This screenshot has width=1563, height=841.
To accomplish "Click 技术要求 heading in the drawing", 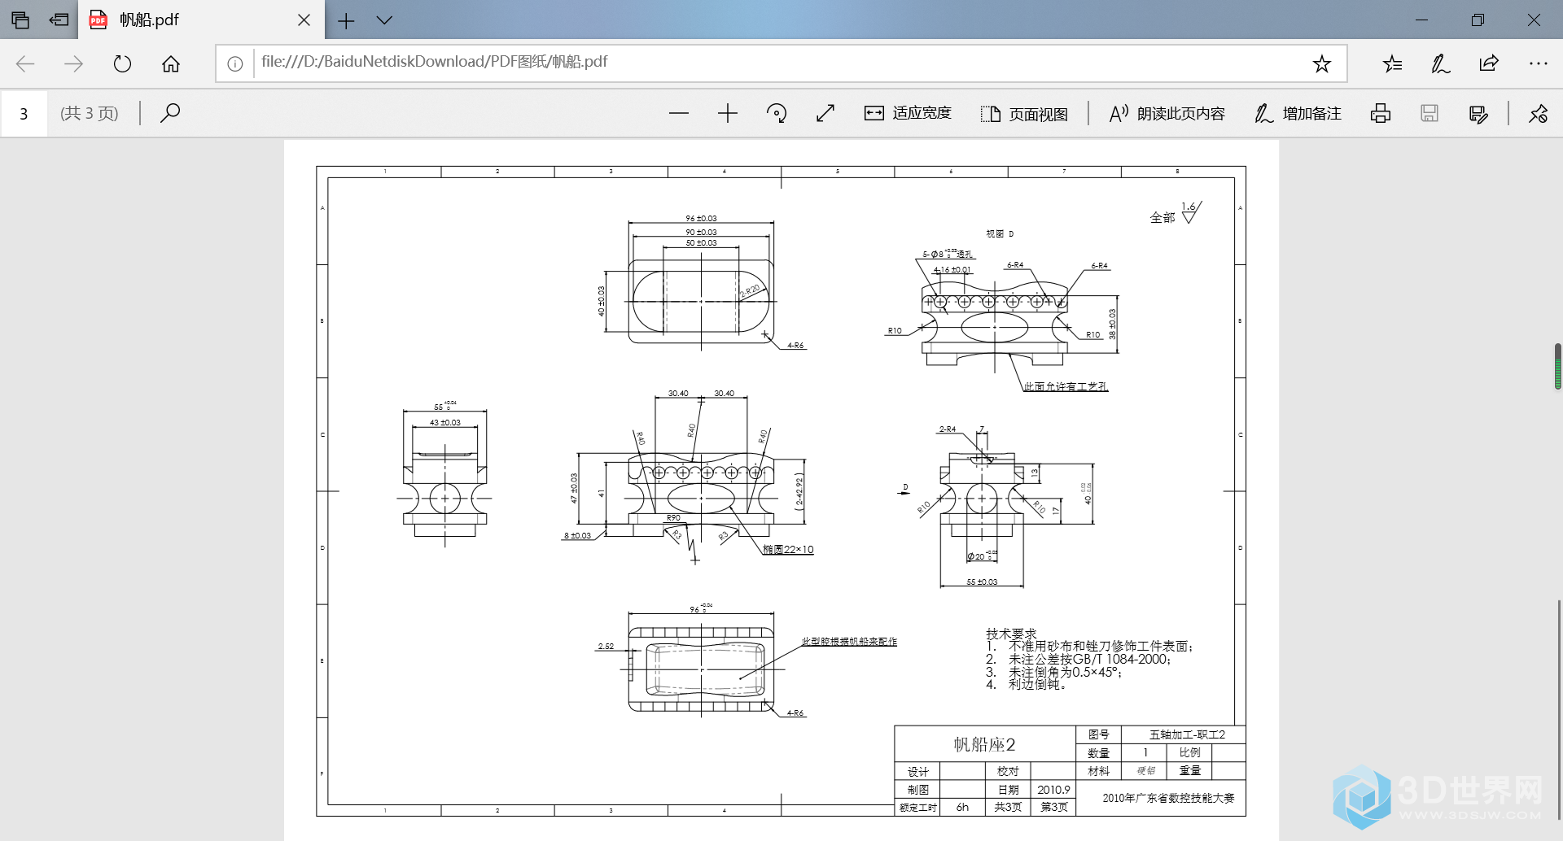I will click(x=1011, y=633).
